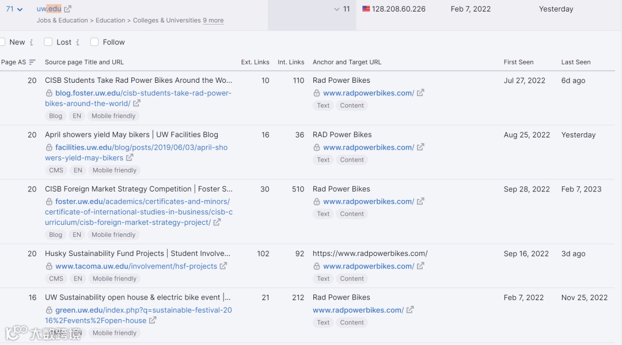Check the Follow checkbox

click(94, 42)
